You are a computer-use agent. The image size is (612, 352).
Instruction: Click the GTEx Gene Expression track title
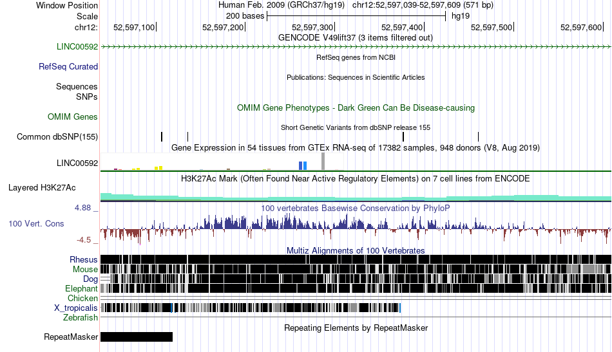click(356, 148)
